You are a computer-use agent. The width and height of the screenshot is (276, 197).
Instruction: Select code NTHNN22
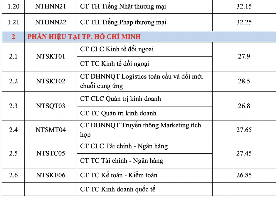click(x=51, y=22)
